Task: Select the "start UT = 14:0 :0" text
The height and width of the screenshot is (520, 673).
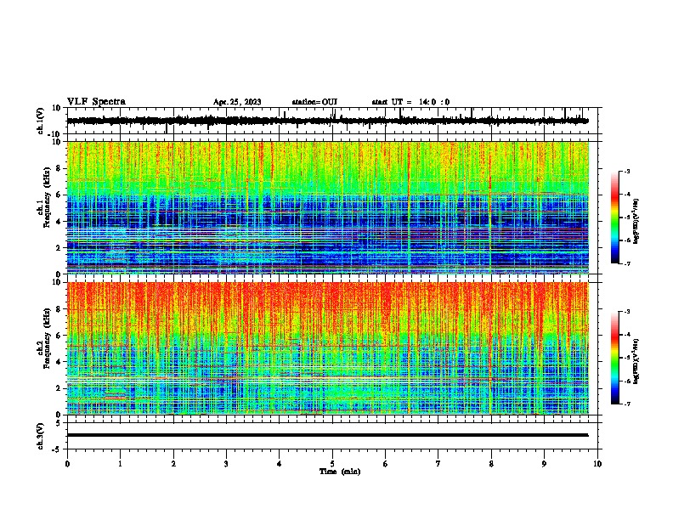Action: [x=410, y=102]
